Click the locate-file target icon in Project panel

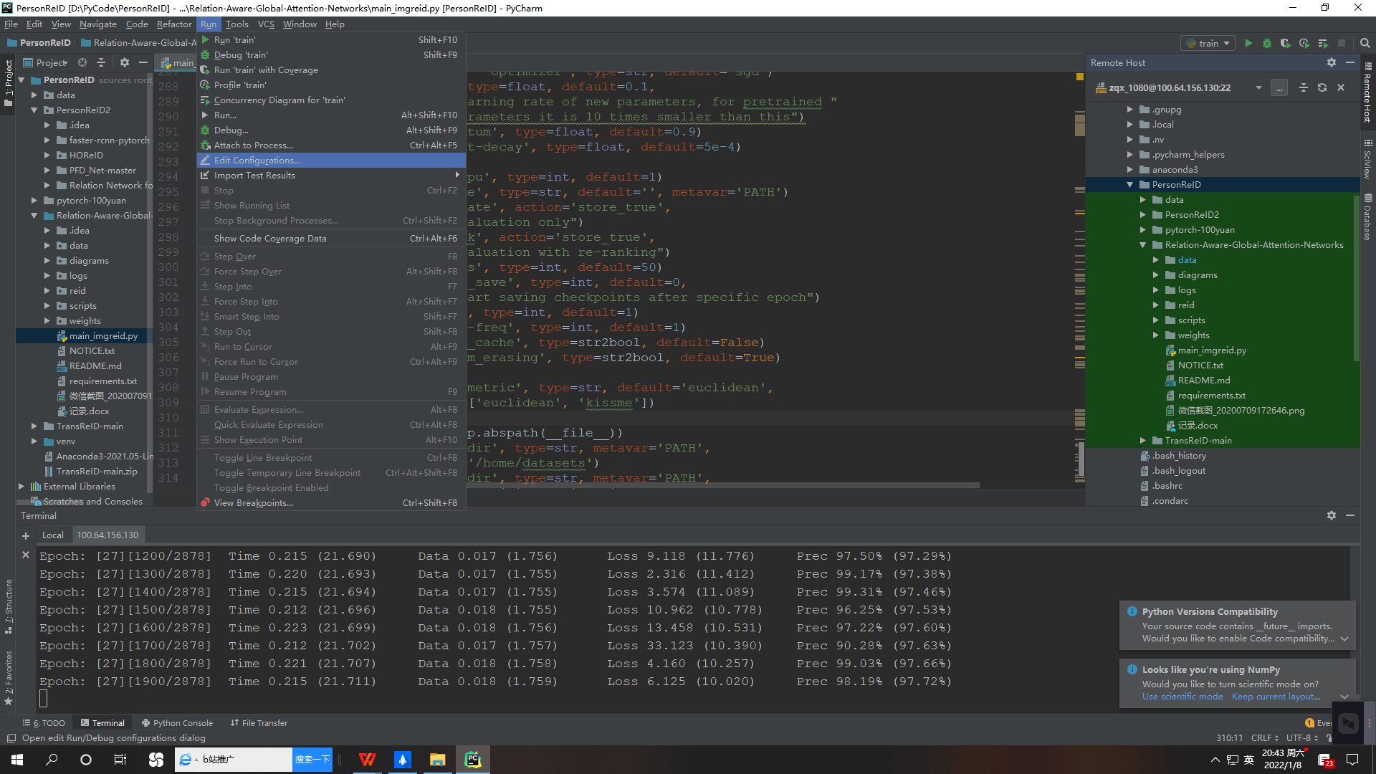click(x=82, y=62)
